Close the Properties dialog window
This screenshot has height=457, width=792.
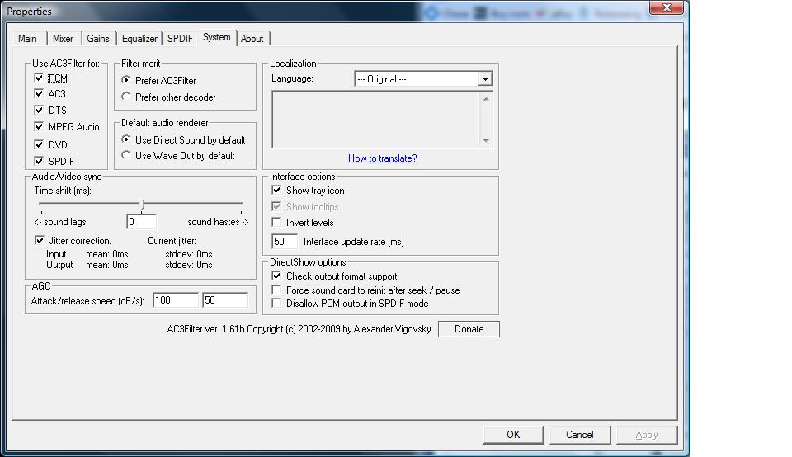pyautogui.click(x=667, y=7)
